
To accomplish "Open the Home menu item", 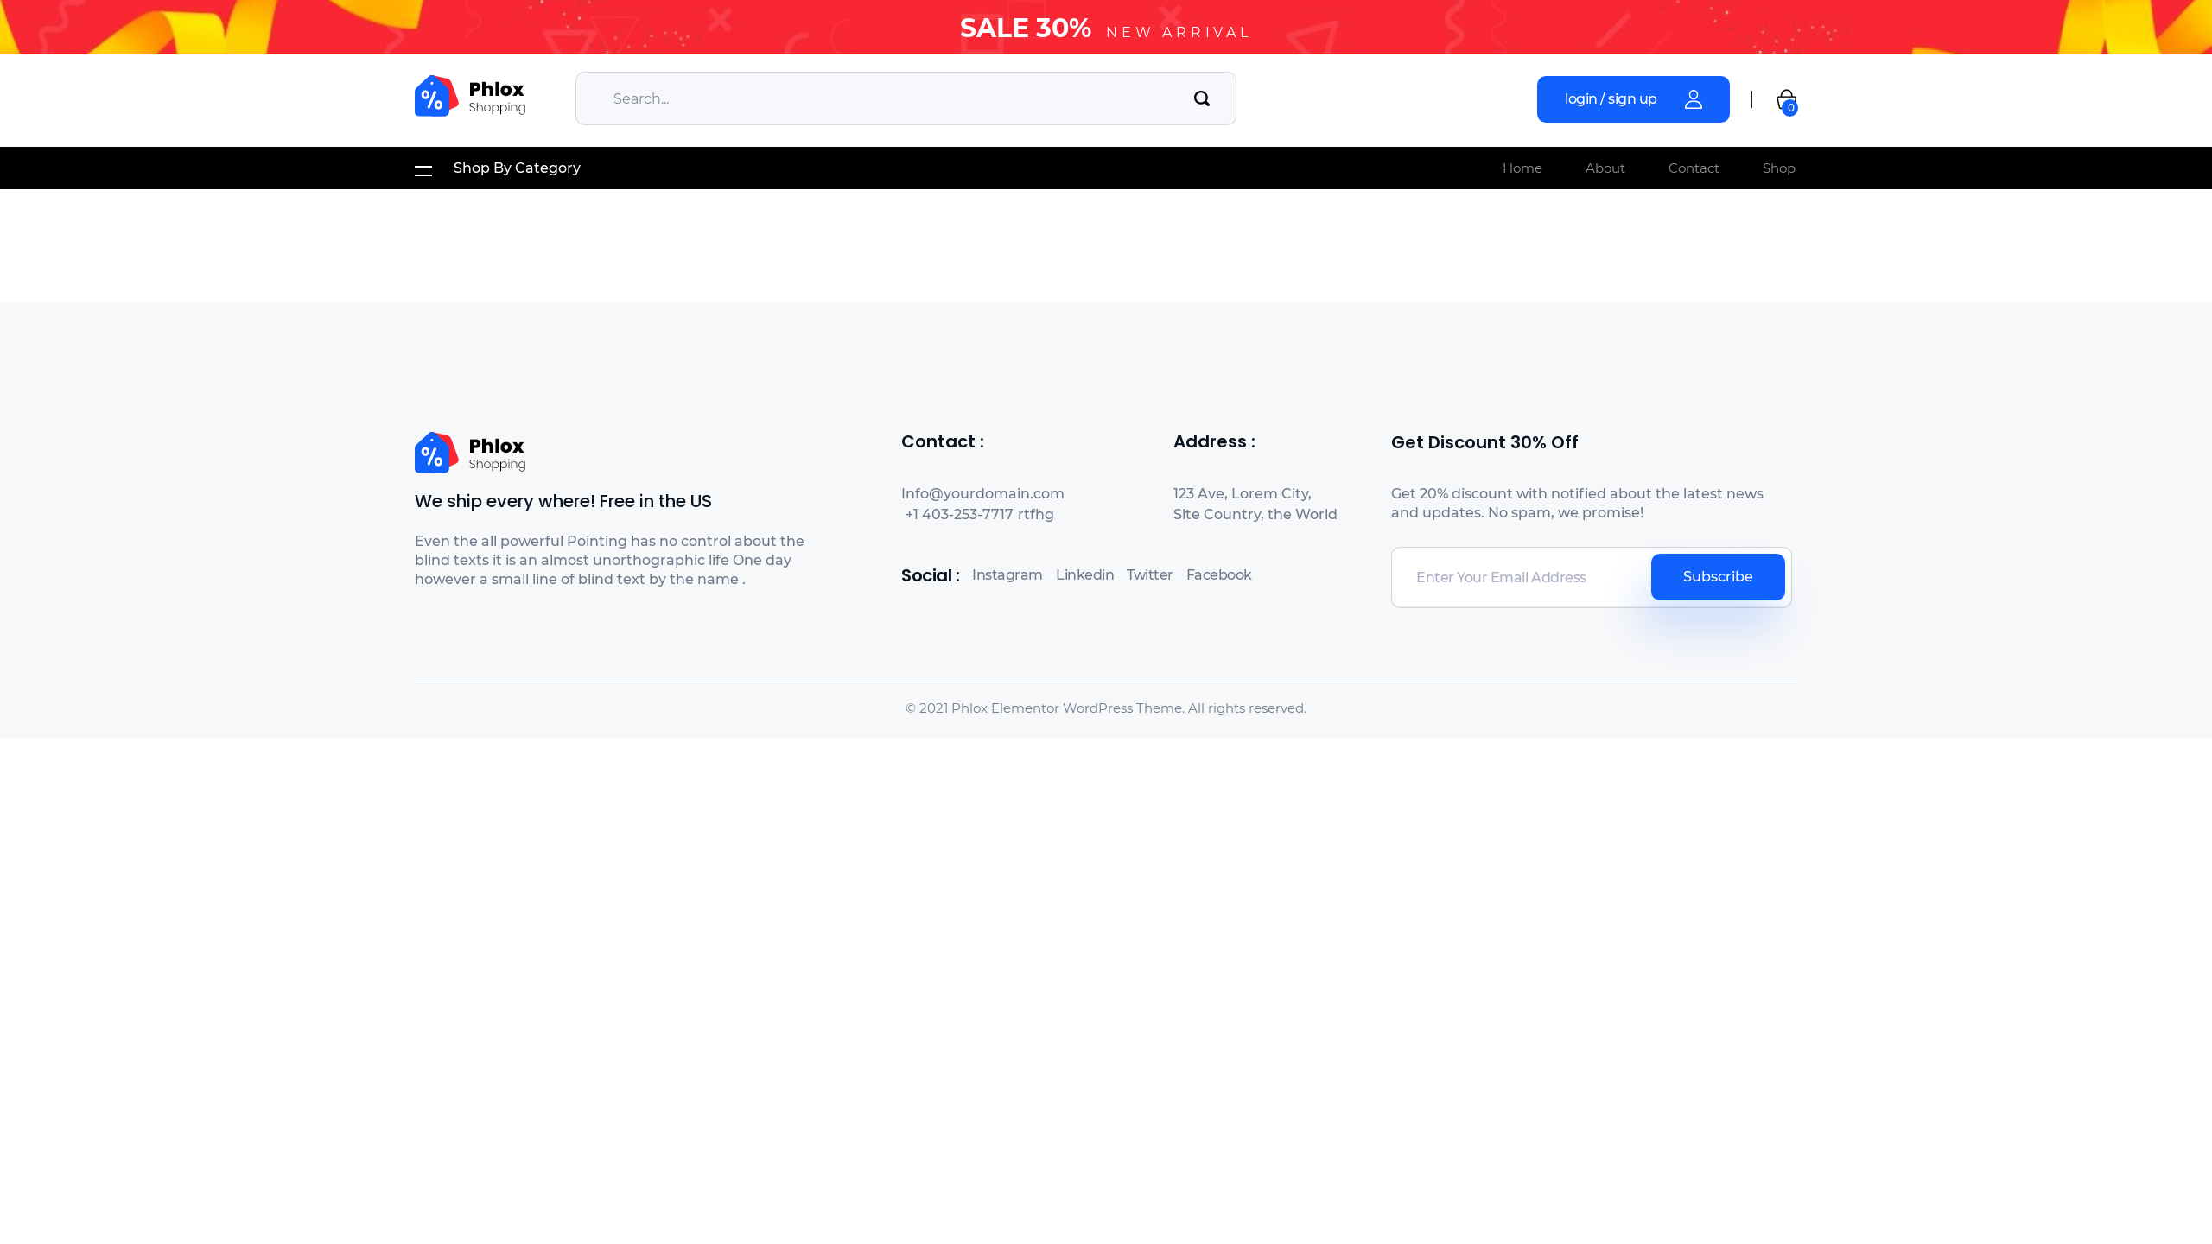I will (x=1522, y=168).
